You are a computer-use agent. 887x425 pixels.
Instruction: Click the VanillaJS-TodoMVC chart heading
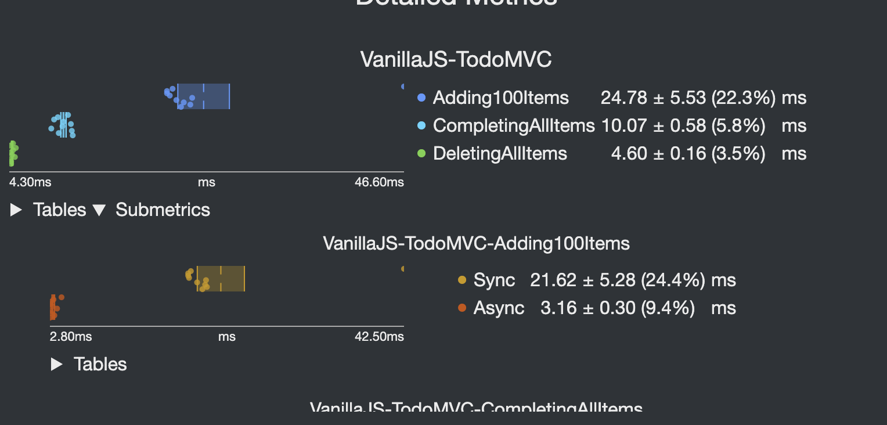(x=456, y=59)
